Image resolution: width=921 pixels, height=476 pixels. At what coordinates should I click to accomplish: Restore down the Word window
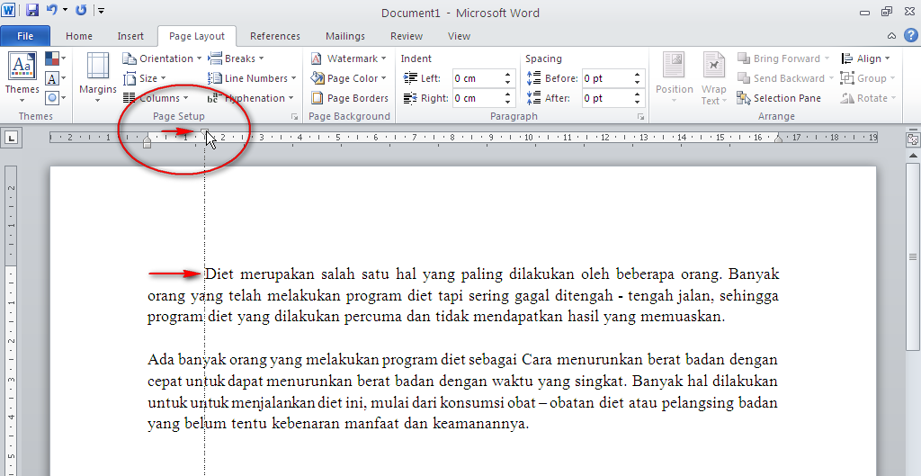click(886, 12)
